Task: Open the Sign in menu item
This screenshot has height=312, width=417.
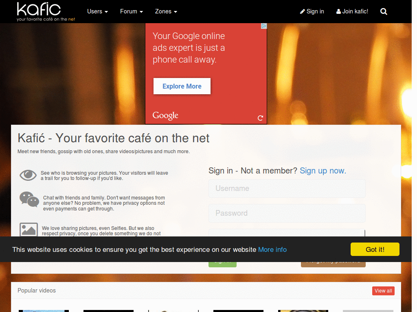Action: 312,11
